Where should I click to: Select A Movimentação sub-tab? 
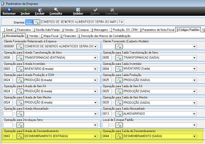(14, 36)
